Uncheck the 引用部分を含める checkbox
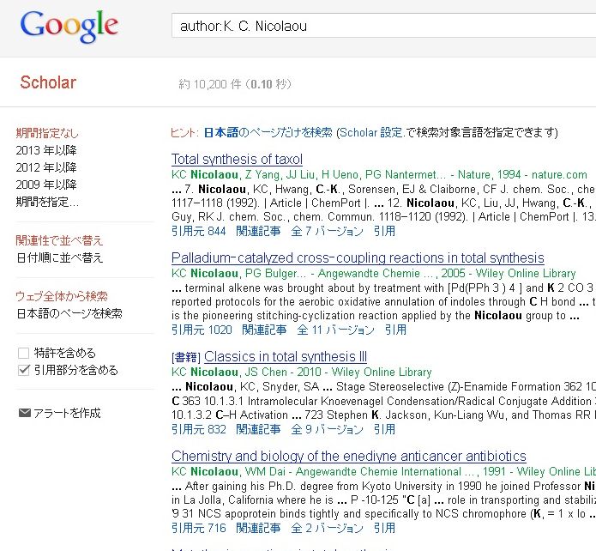 click(x=23, y=370)
